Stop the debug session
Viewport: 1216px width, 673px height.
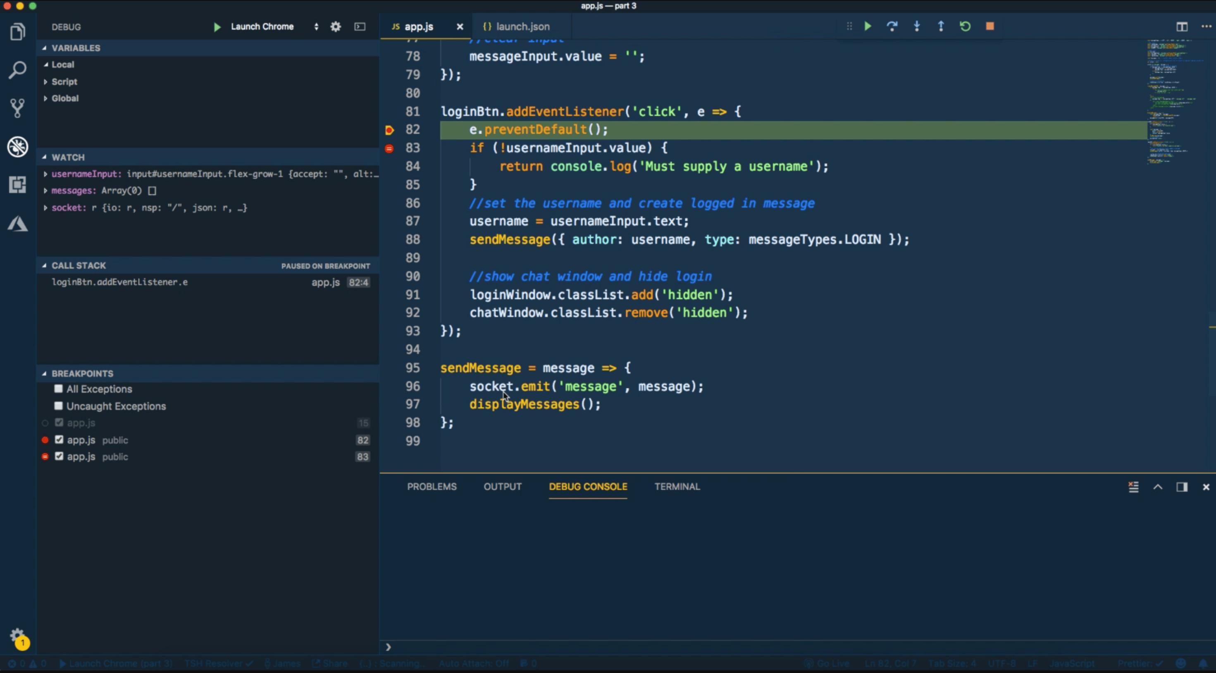[990, 26]
